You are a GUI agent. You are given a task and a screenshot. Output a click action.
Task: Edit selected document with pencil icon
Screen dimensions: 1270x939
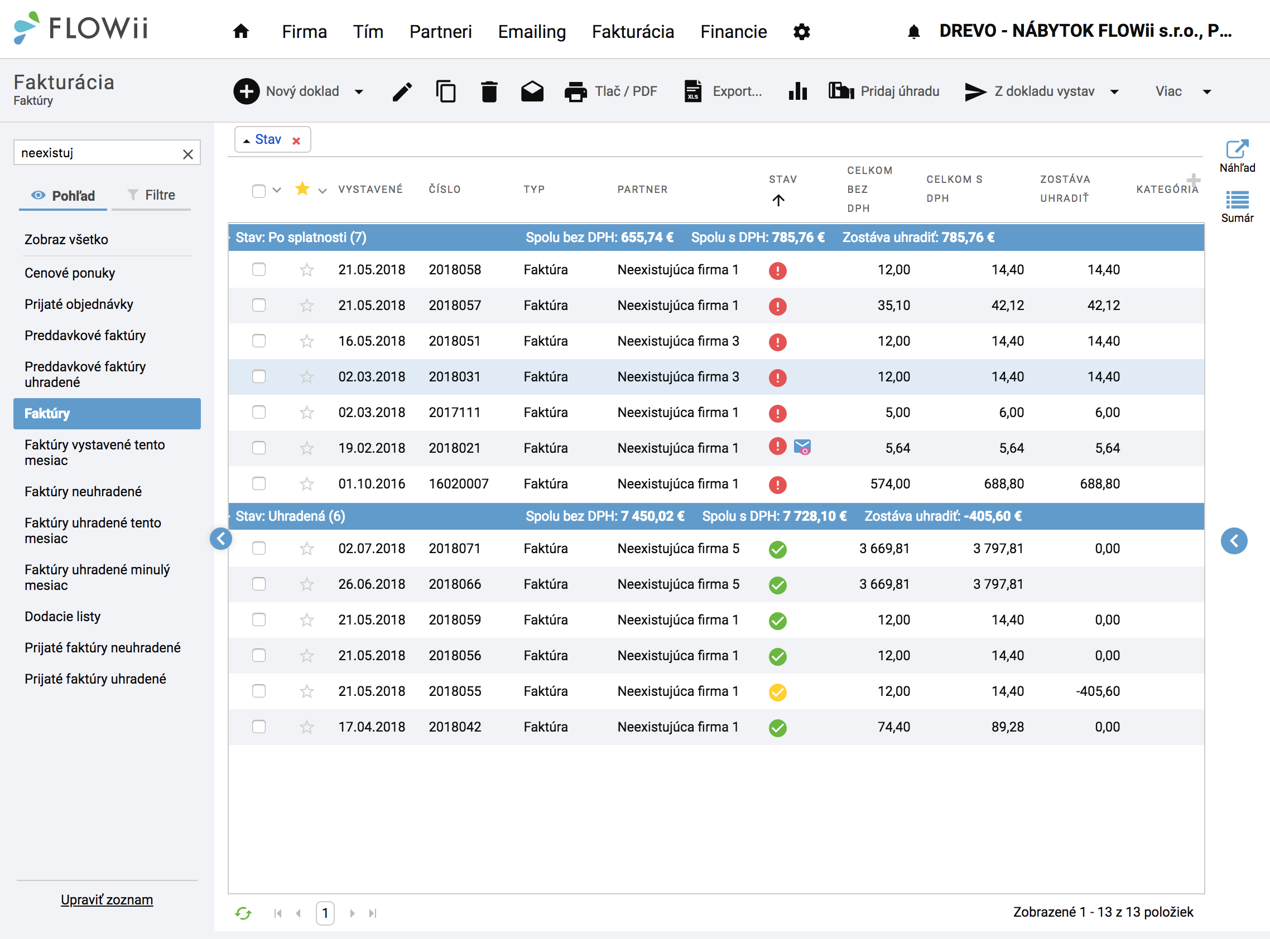tap(402, 91)
